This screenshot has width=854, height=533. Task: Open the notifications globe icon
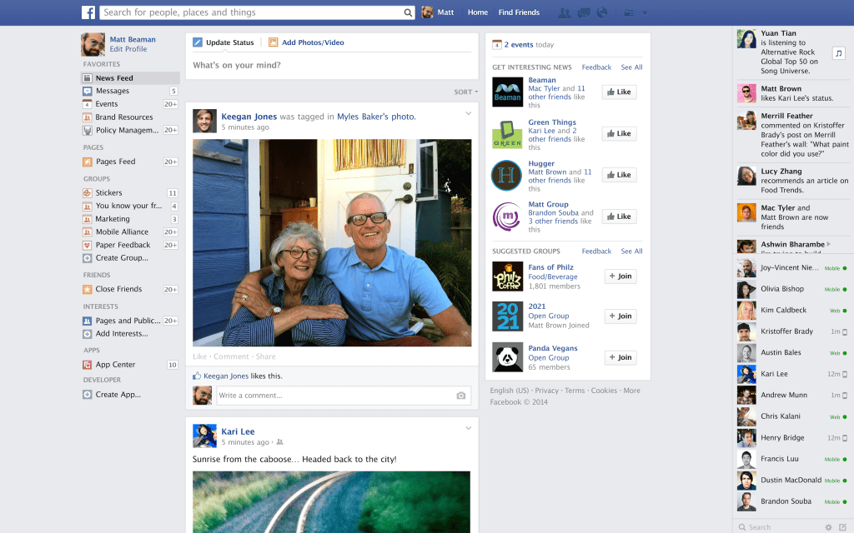tap(602, 12)
